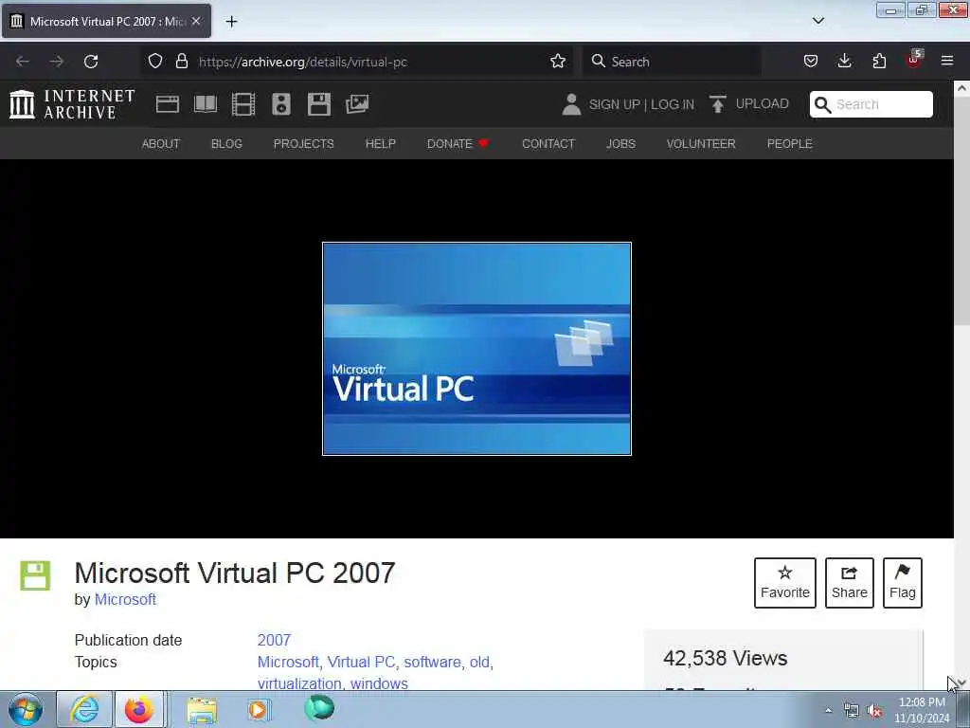Viewport: 970px width, 728px height.
Task: Click the Virtual PC splash thumbnail
Action: [477, 349]
